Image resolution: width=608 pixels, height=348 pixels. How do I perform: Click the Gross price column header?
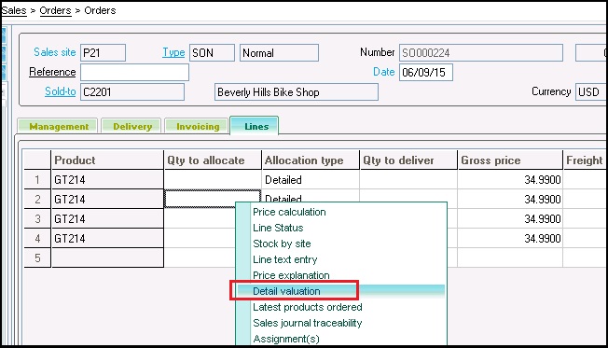click(510, 160)
